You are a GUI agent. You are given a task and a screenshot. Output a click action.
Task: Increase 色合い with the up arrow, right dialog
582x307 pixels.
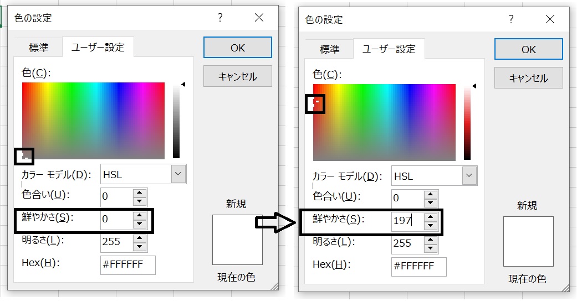[x=431, y=194]
